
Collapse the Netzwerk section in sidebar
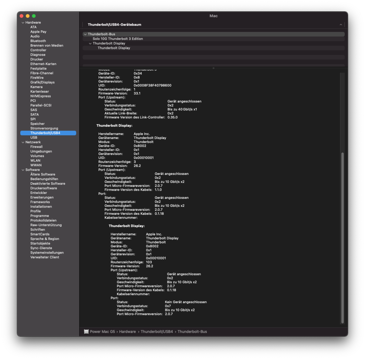[23, 142]
